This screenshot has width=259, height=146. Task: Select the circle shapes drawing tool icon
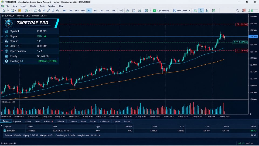point(57,11)
